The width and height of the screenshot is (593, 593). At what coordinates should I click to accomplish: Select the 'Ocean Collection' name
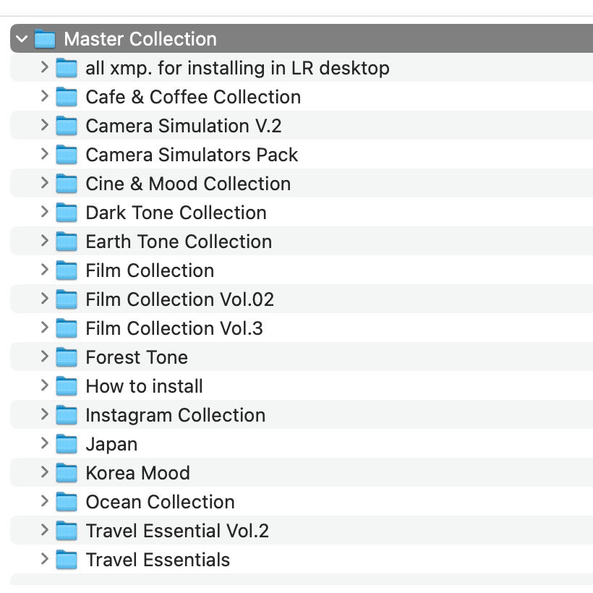point(161,502)
